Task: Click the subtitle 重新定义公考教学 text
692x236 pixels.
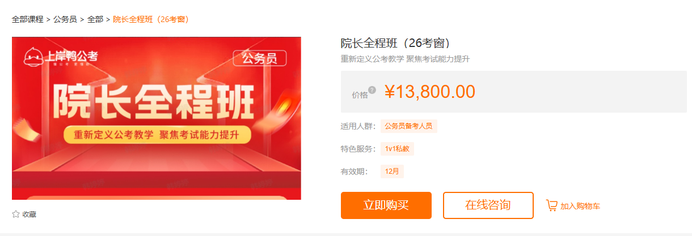Action: click(x=372, y=59)
